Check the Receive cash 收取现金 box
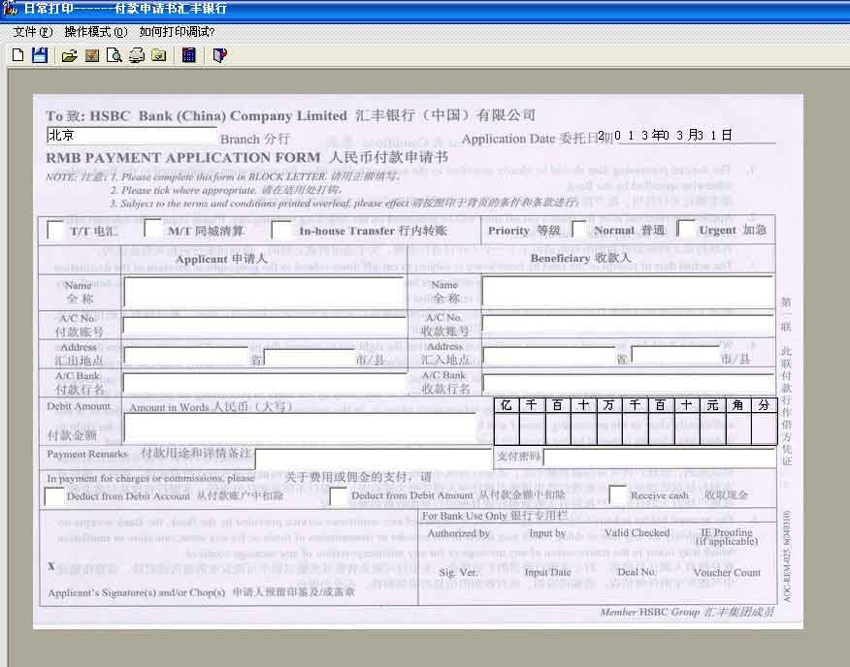The image size is (850, 667). pyautogui.click(x=617, y=494)
